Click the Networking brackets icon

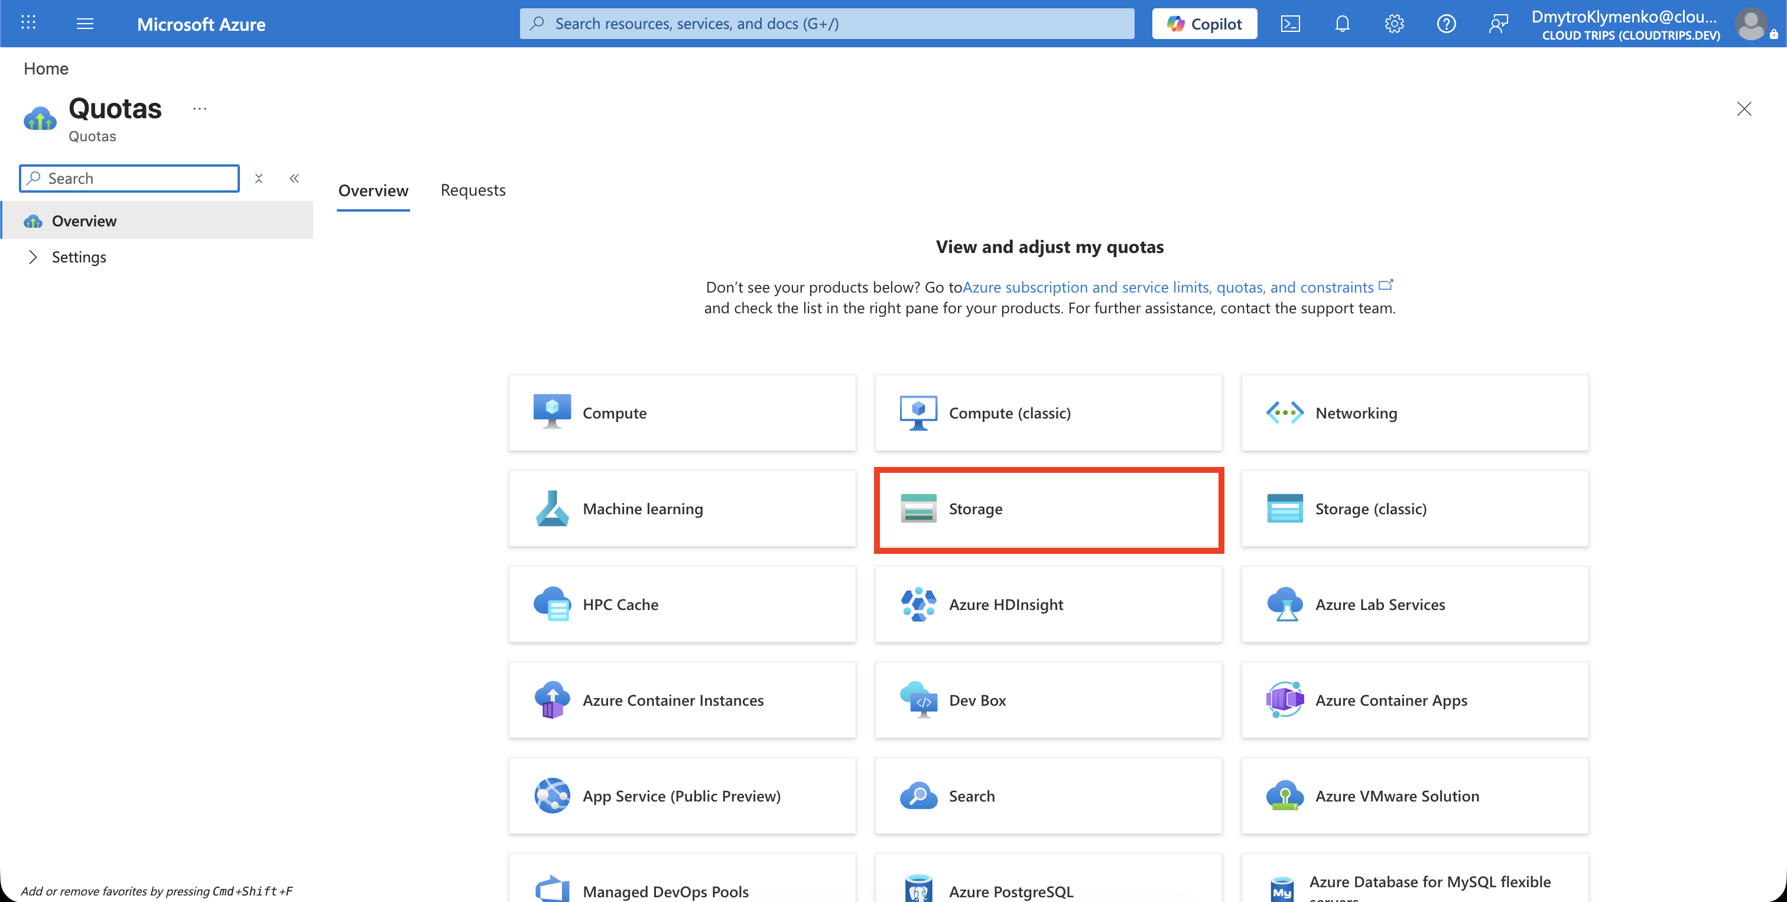pyautogui.click(x=1285, y=412)
